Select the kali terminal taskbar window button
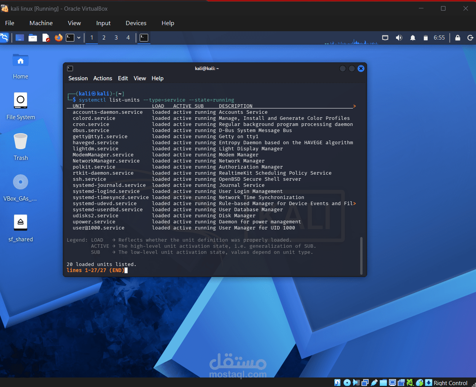This screenshot has height=387, width=476. click(x=144, y=38)
